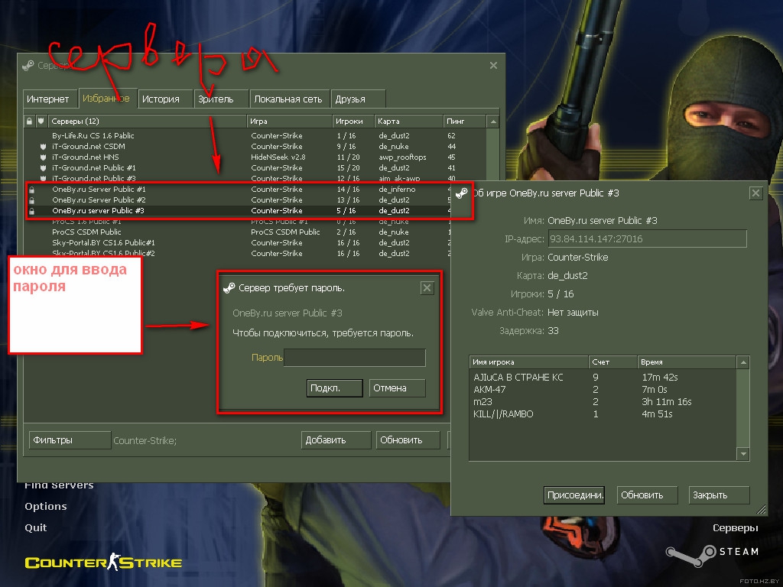Screen dimensions: 783x587
Task: Click Подкл. button to connect
Action: (335, 388)
